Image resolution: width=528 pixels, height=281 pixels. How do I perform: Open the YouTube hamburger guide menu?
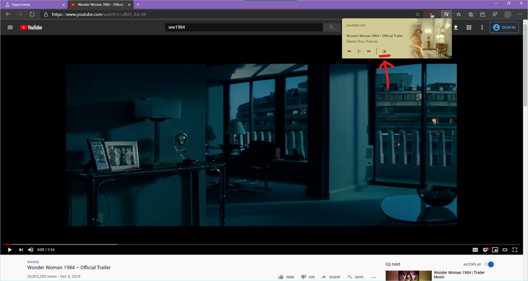click(x=10, y=27)
